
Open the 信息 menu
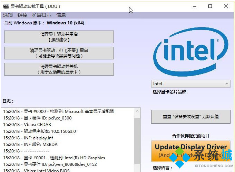[x=61, y=15]
